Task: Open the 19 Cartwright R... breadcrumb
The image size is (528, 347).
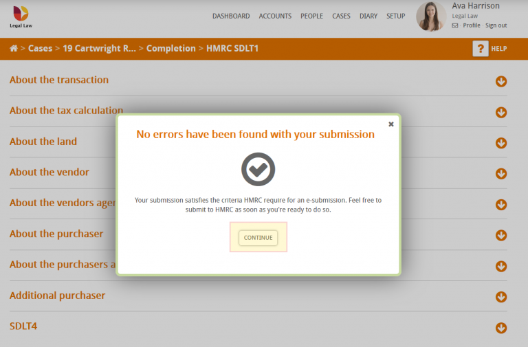Action: tap(99, 49)
